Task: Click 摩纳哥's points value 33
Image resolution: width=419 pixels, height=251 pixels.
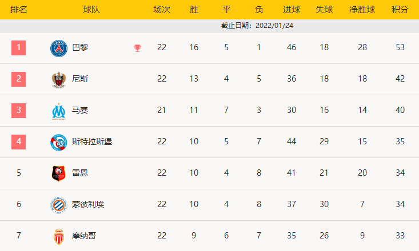Action: [400, 236]
